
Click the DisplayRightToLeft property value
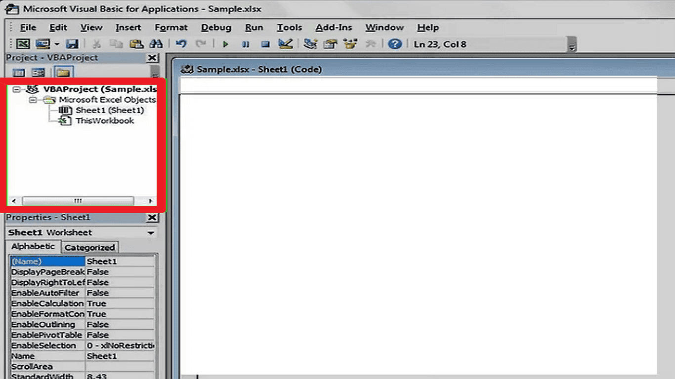point(120,282)
